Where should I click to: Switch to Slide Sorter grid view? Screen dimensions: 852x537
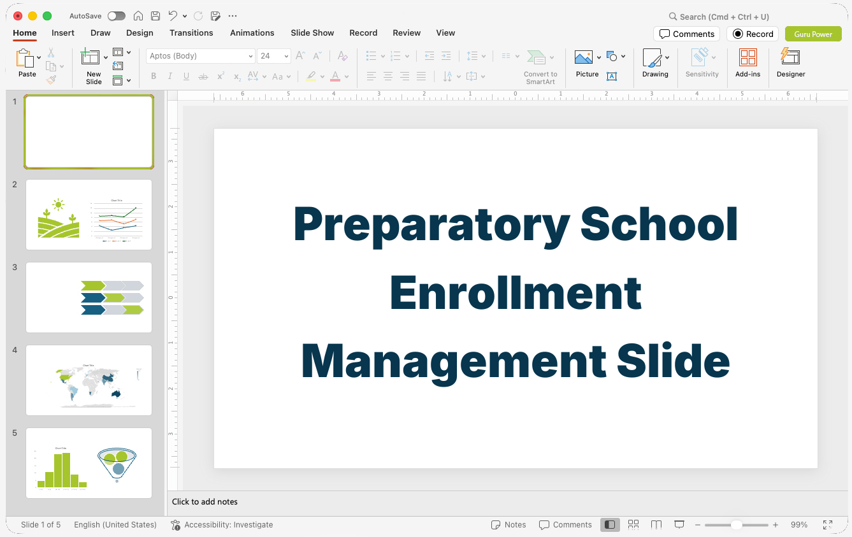(633, 525)
